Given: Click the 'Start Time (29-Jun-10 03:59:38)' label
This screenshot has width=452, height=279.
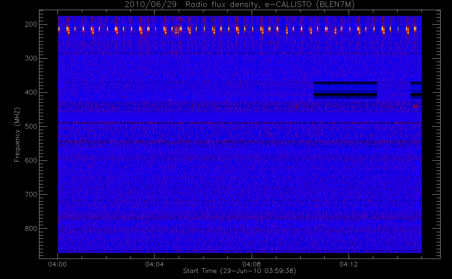Looking at the screenshot, I should (239, 271).
